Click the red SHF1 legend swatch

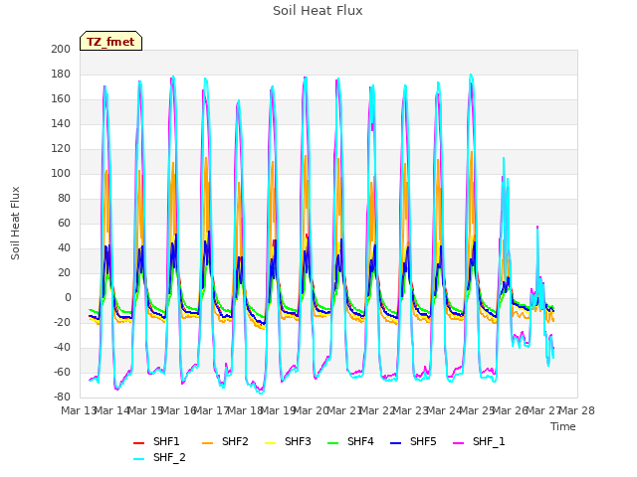tap(139, 443)
